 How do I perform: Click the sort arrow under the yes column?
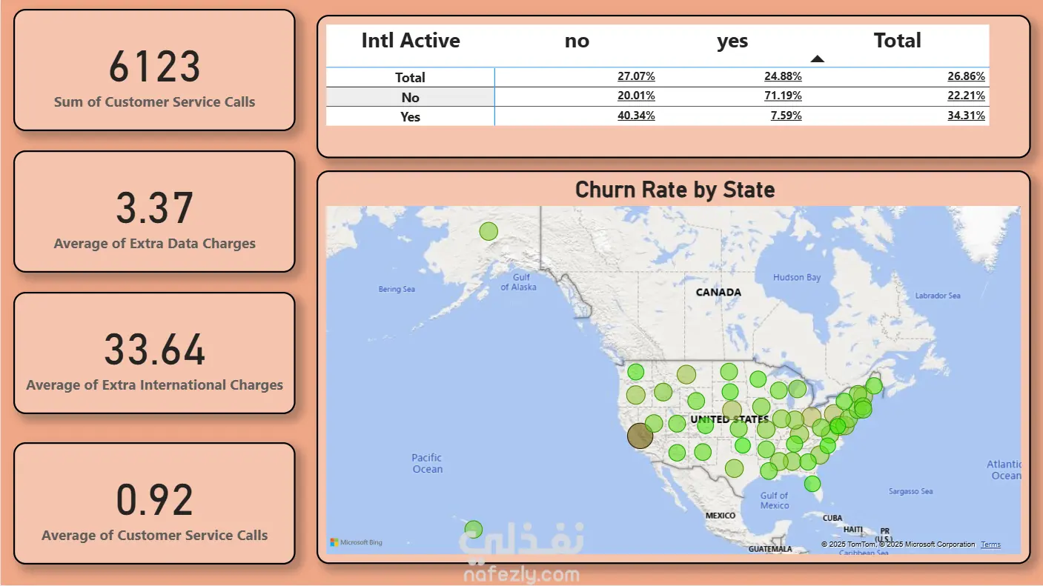click(817, 59)
